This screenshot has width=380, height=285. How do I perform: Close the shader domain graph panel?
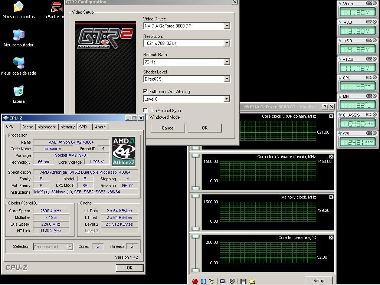tap(331, 157)
